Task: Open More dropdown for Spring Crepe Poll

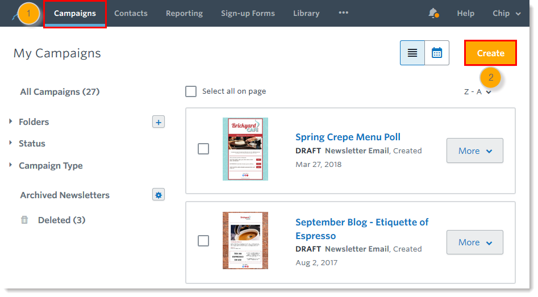Action: click(474, 150)
